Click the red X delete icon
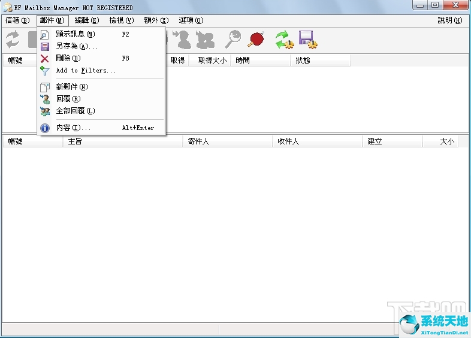This screenshot has width=471, height=338. click(44, 59)
